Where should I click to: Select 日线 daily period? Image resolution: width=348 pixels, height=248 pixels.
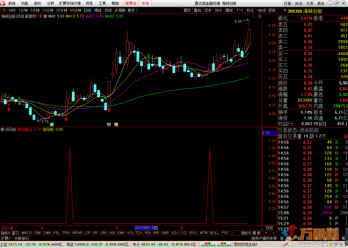(x=88, y=10)
